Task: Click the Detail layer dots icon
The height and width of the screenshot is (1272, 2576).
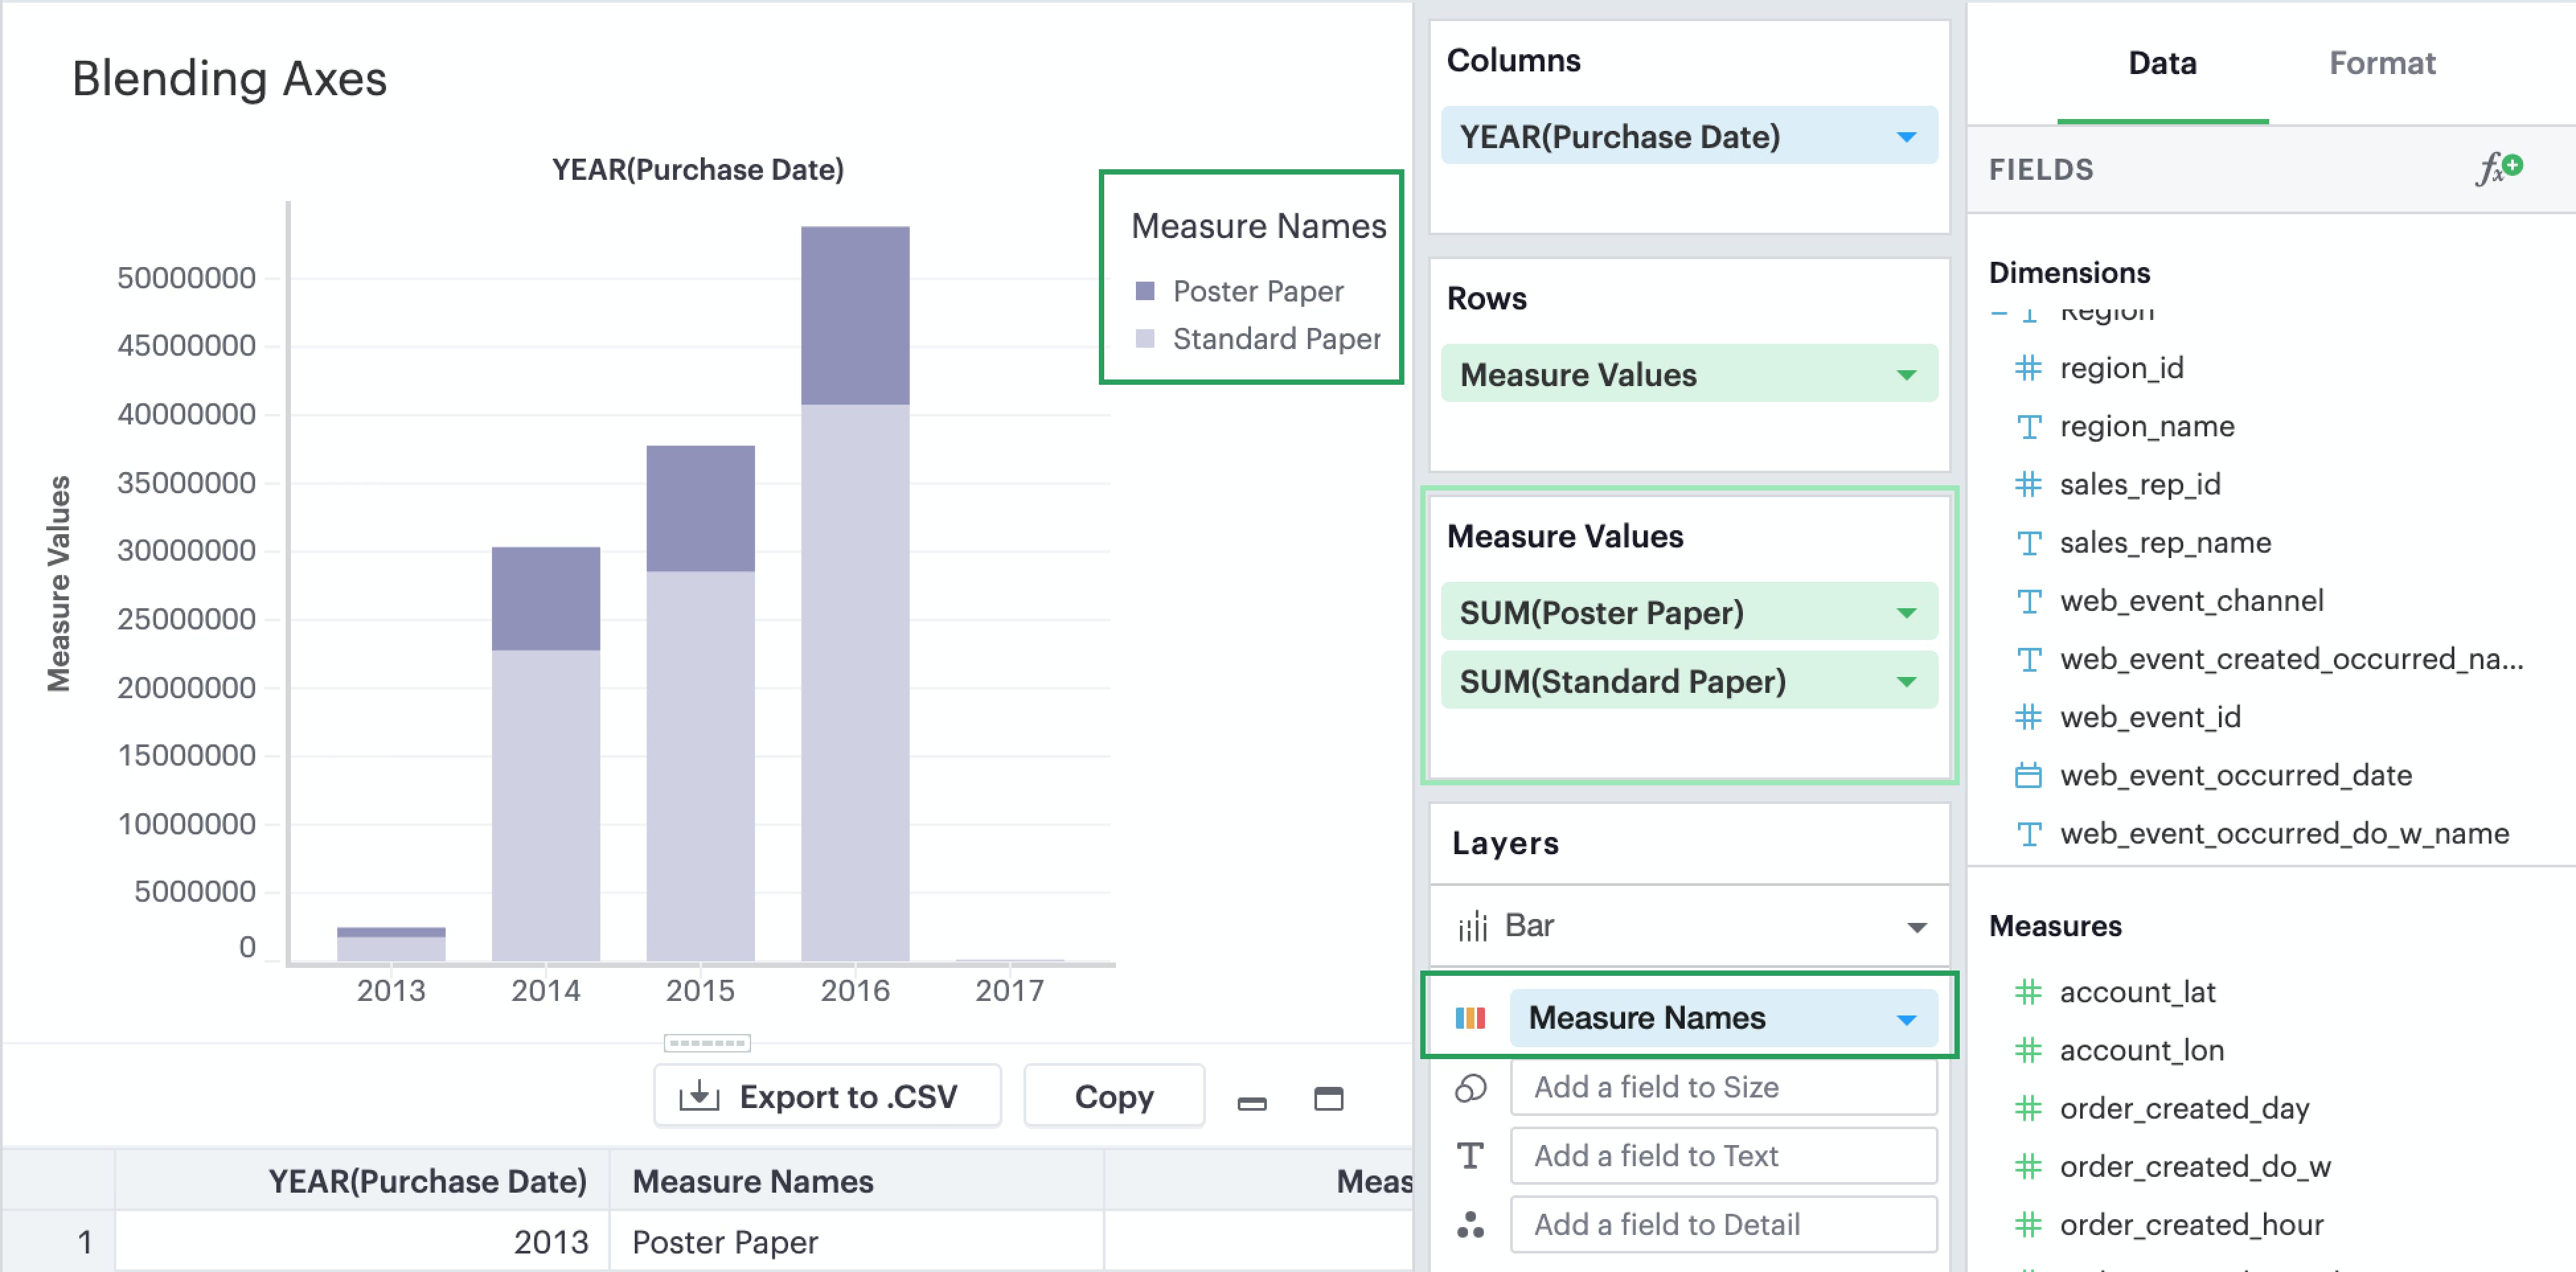Action: [x=1470, y=1224]
